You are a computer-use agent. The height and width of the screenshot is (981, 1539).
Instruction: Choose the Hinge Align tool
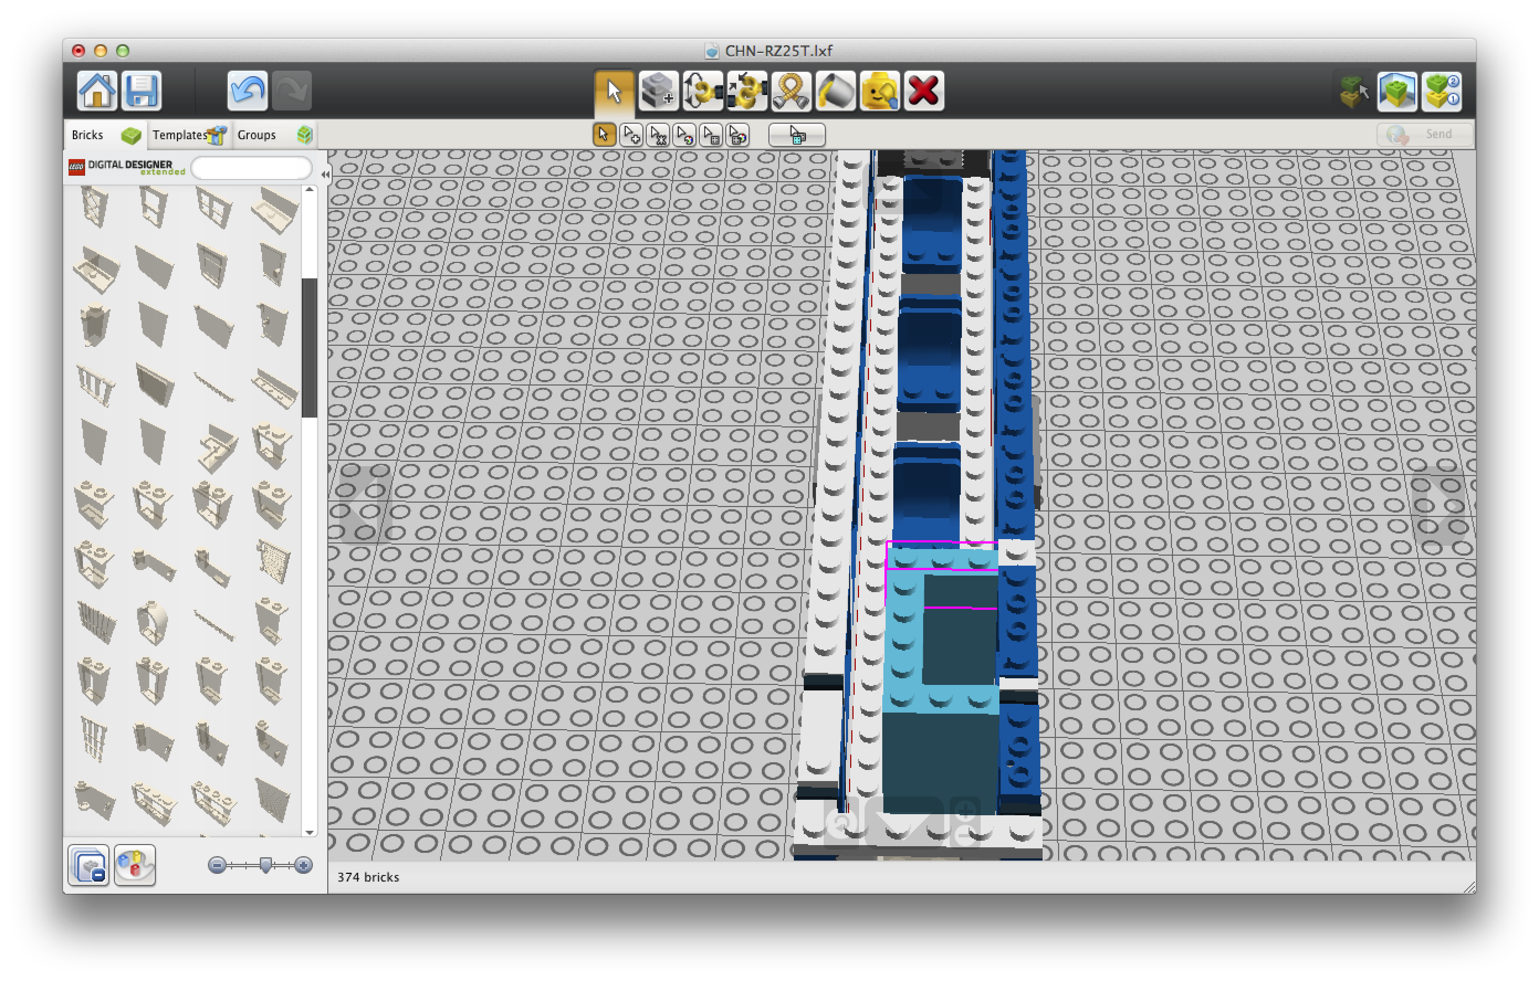tap(746, 91)
